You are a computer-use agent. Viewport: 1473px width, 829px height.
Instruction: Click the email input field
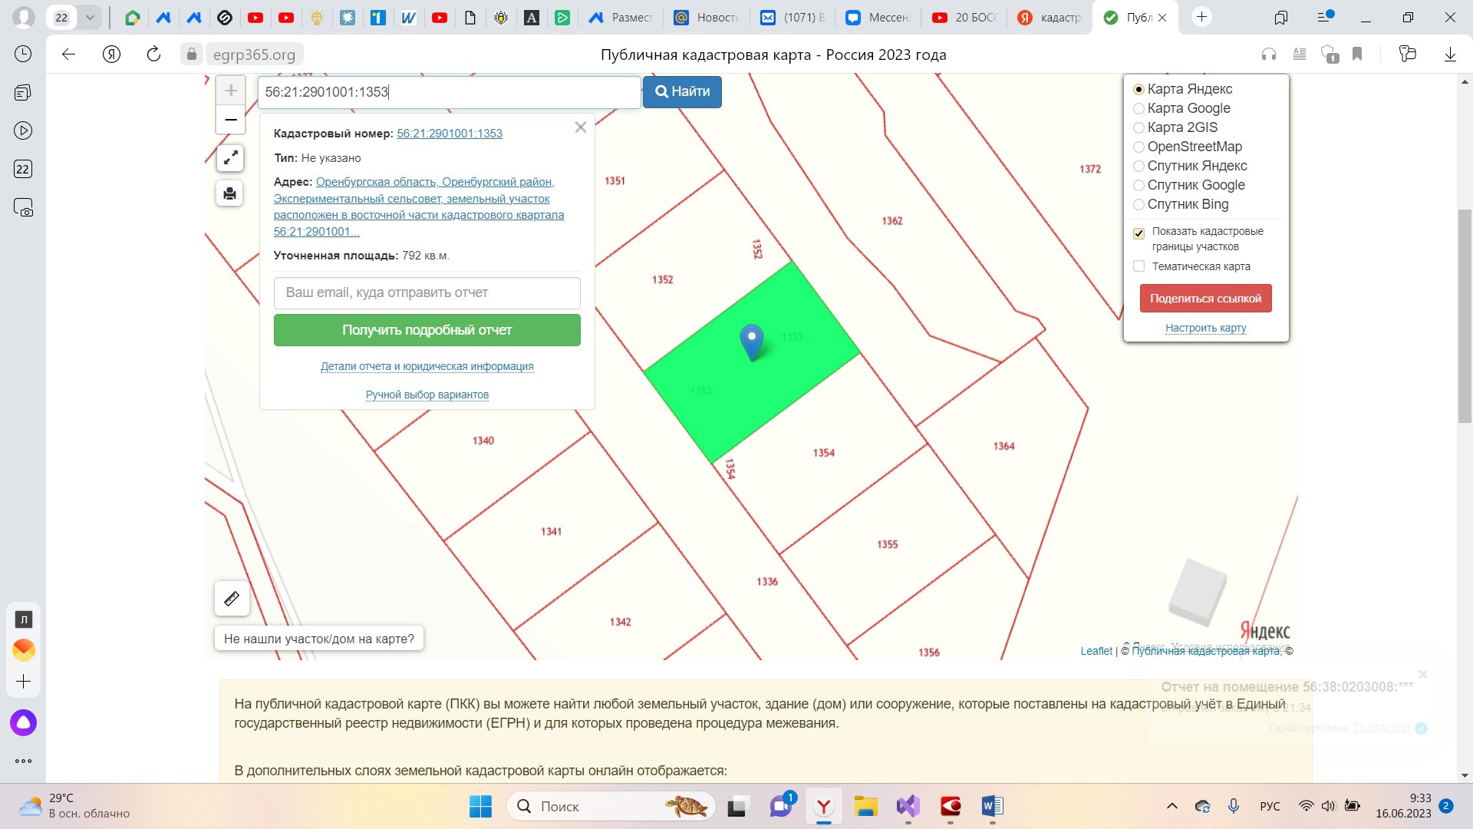click(x=427, y=292)
